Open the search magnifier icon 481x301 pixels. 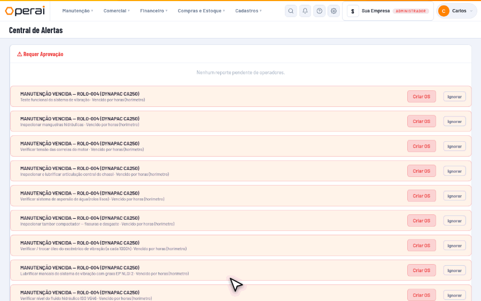coord(291,11)
